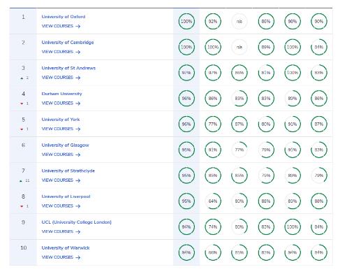Click the arrow icon beside St Andrews' View Courses
The height and width of the screenshot is (279, 347).
pos(78,78)
